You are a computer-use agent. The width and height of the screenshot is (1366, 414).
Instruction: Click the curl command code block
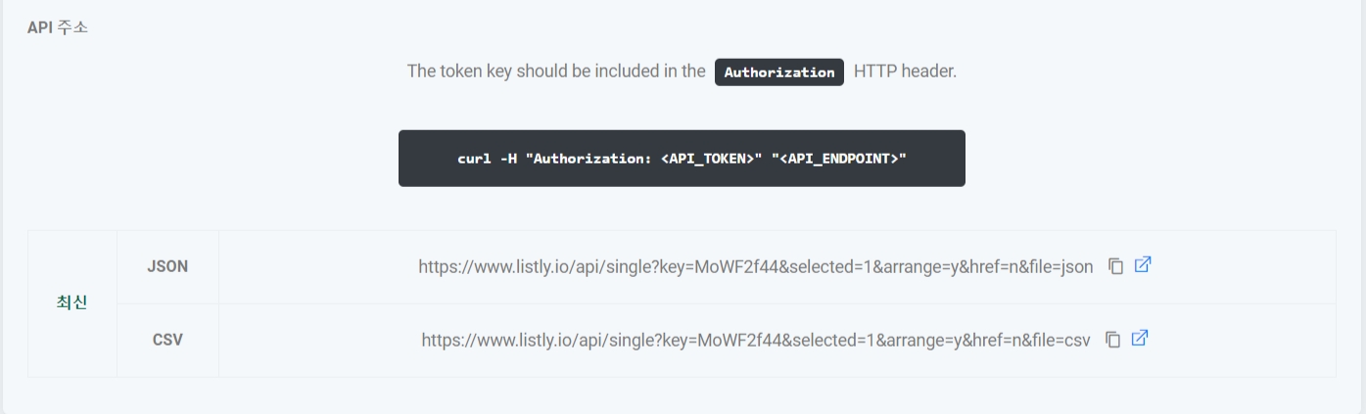tap(682, 159)
